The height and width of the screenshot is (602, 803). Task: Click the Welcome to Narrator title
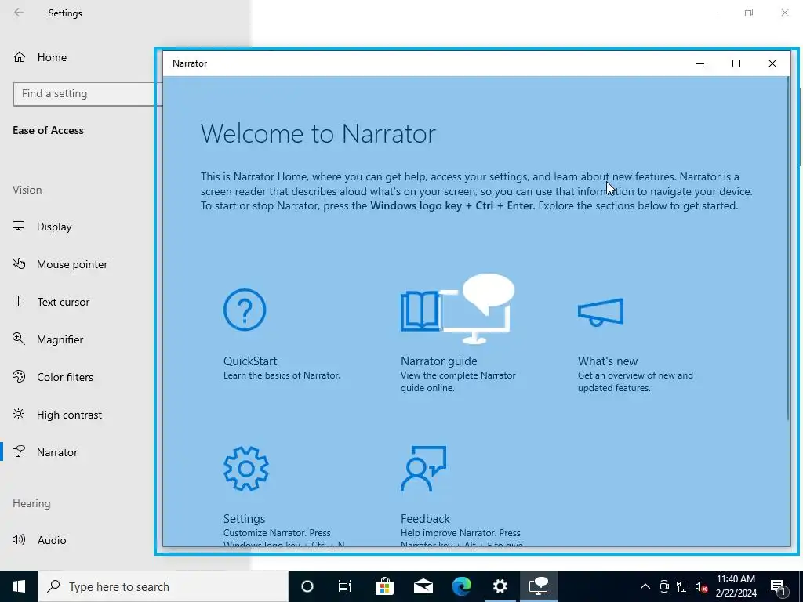pos(318,133)
